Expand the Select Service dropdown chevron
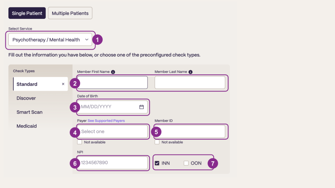The height and width of the screenshot is (188, 335). tap(87, 40)
